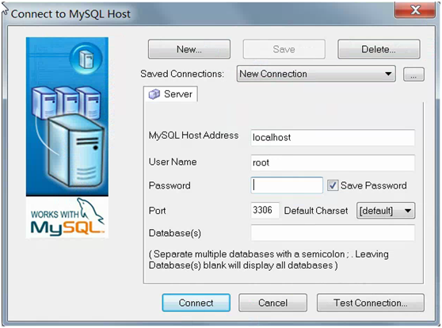Screen dimensions: 442x328
Task: Click the Cancel button
Action: tap(272, 303)
